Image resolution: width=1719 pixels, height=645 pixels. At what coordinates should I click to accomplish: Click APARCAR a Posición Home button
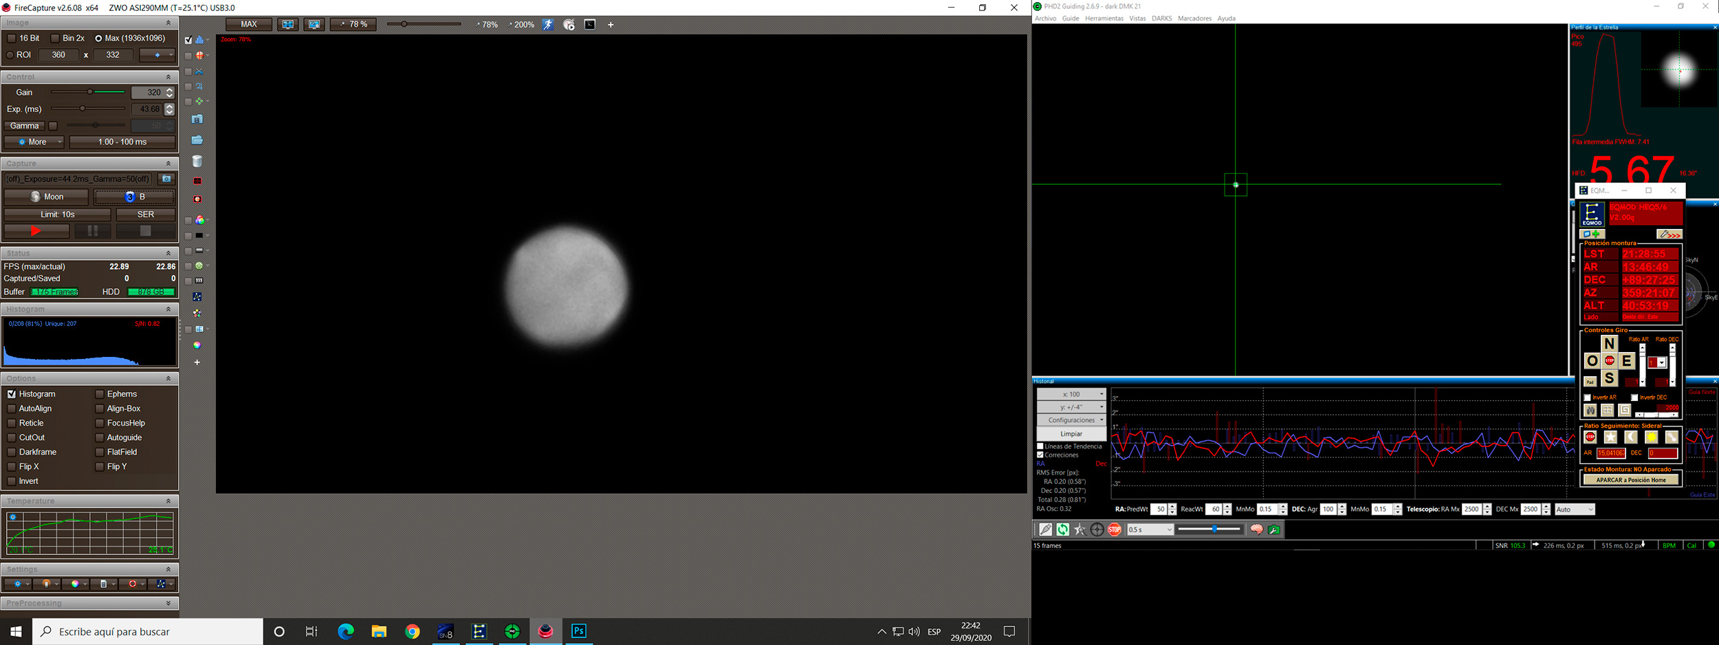pos(1631,480)
